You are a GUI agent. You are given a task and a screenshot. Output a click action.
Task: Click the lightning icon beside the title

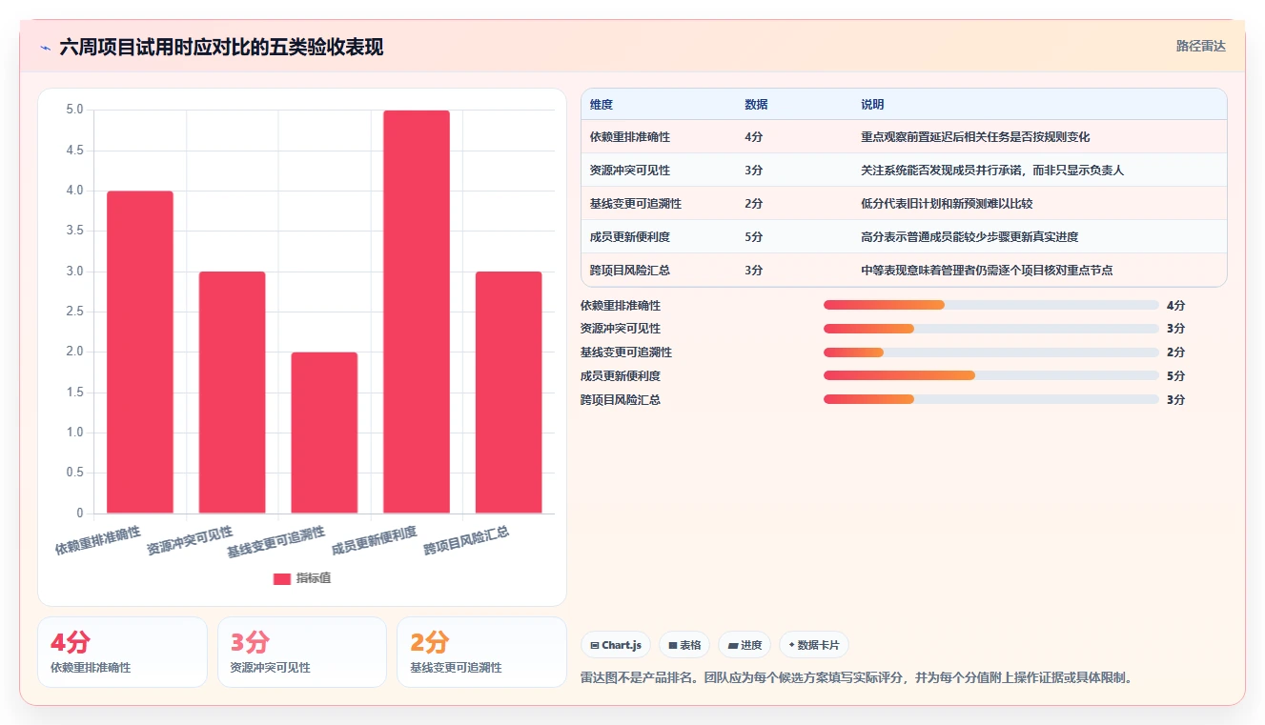45,47
